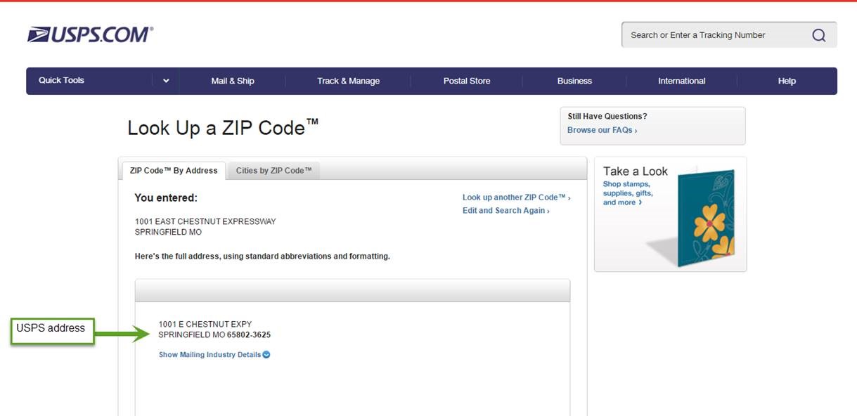Select the ZIP Code By Address tab
Image resolution: width=857 pixels, height=416 pixels.
pyautogui.click(x=174, y=171)
